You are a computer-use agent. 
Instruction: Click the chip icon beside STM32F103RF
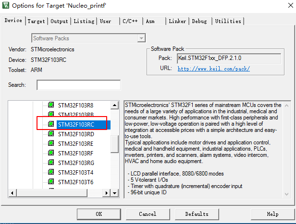pyautogui.click(x=51, y=153)
